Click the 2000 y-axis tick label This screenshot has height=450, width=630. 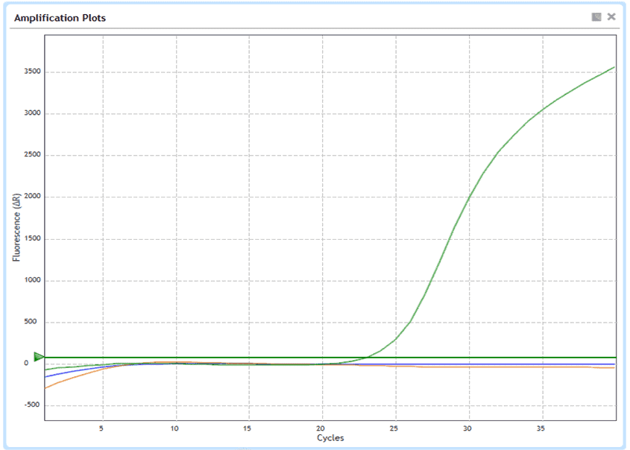click(30, 197)
